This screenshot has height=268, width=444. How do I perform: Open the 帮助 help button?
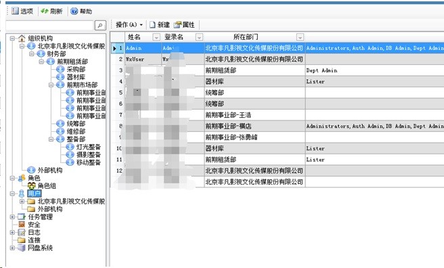click(81, 12)
